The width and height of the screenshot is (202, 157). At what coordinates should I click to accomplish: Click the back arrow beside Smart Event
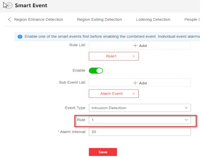9,6
